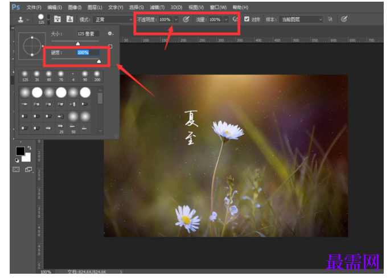
Task: Click the 硬度 hardness slider handle
Action: click(99, 61)
